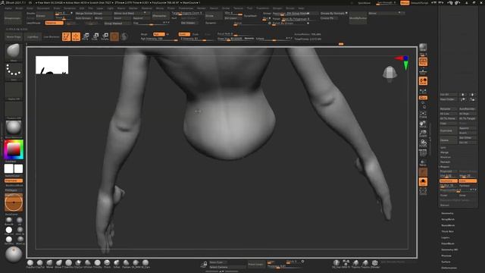485x273 pixels.
Task: Click the Rotate view navigation icon
Action: (423, 143)
